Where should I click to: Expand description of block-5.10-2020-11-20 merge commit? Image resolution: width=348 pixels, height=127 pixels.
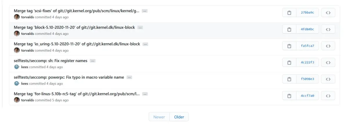tap(140, 28)
